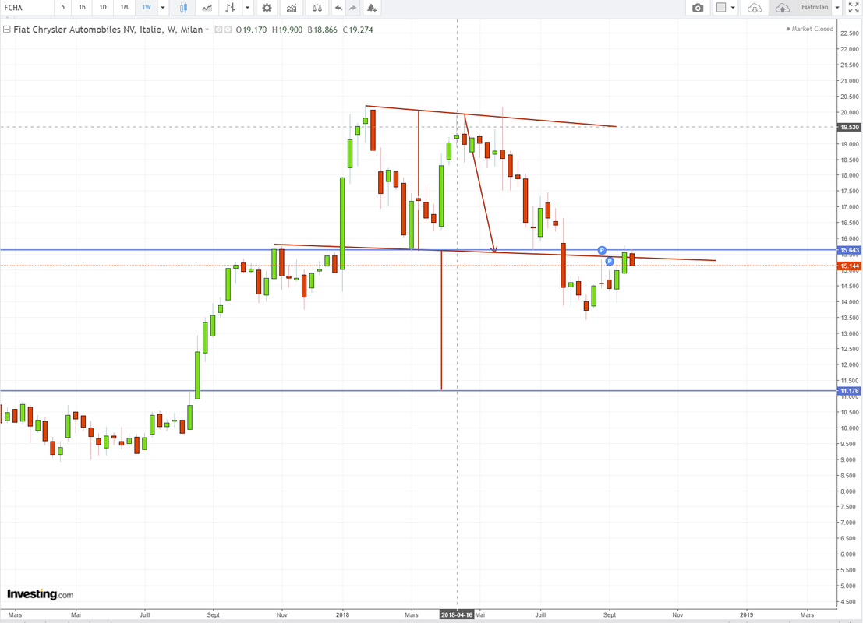Click the high value H19.900 in legend
Viewport: 863px width, 623px height.
(288, 30)
